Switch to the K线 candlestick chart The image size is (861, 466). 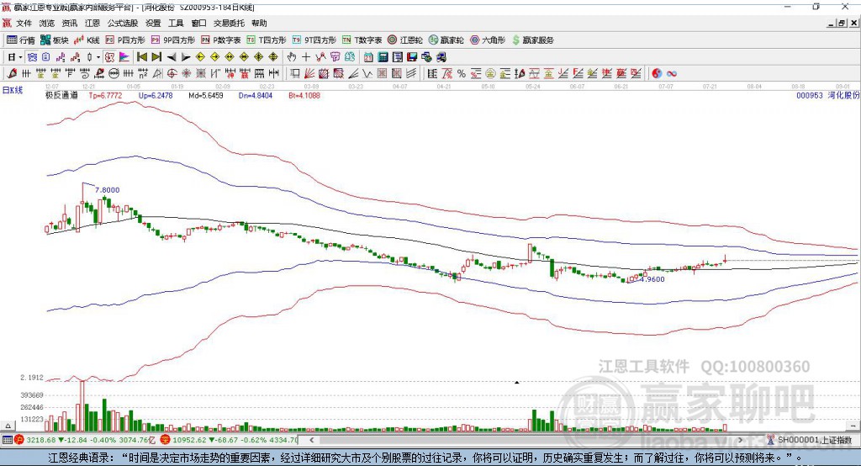[87, 40]
